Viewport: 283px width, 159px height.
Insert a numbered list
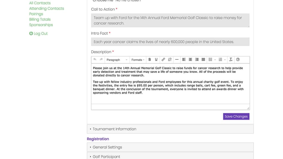click(x=220, y=60)
